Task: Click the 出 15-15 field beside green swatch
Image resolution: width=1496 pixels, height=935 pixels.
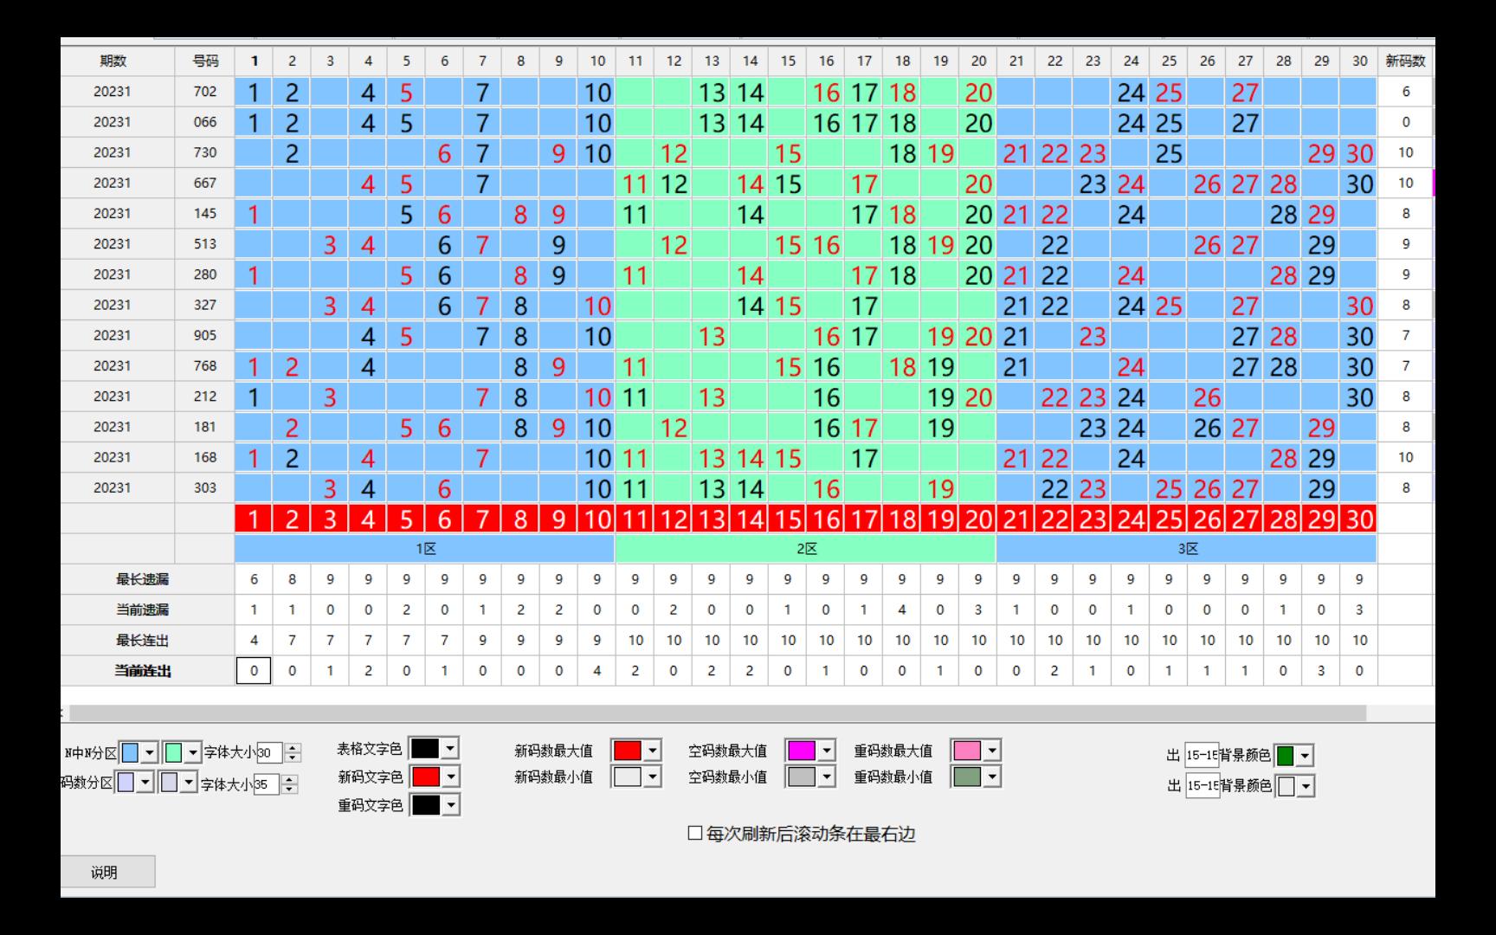Action: pyautogui.click(x=1202, y=755)
